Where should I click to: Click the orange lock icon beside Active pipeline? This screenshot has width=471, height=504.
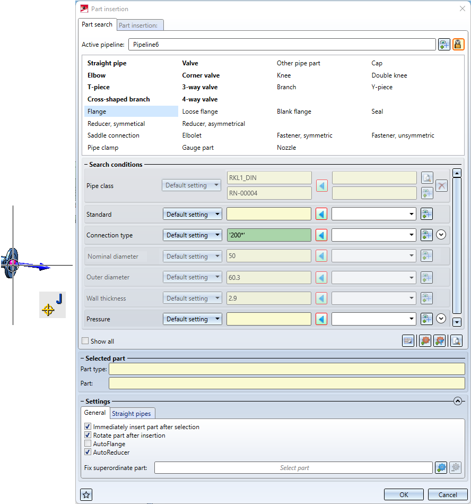pos(458,45)
